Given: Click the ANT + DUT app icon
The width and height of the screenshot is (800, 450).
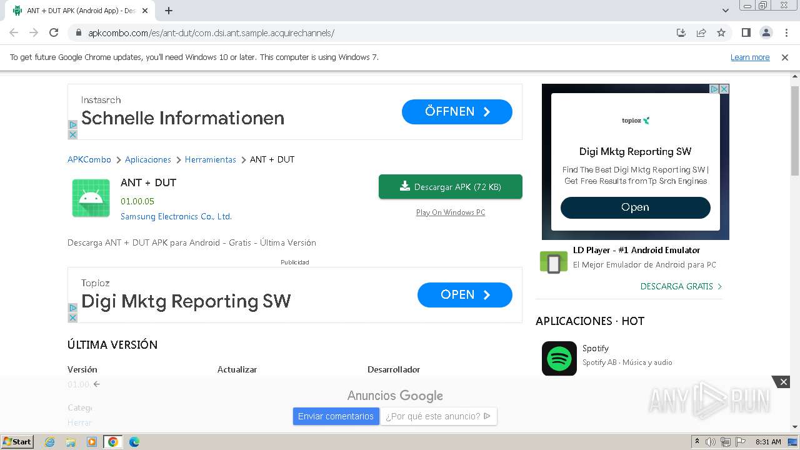Looking at the screenshot, I should point(91,198).
